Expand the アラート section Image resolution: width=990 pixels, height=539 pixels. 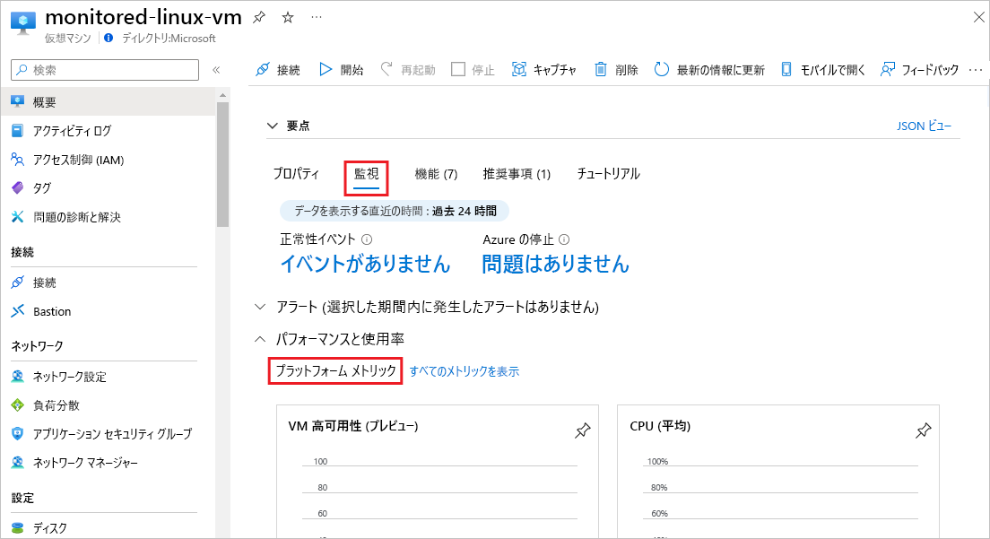pyautogui.click(x=259, y=307)
